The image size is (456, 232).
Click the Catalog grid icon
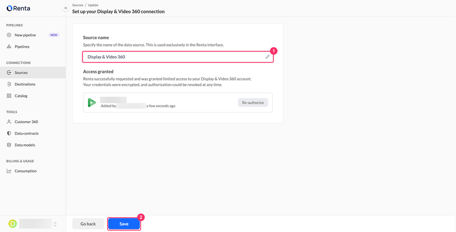click(x=9, y=96)
